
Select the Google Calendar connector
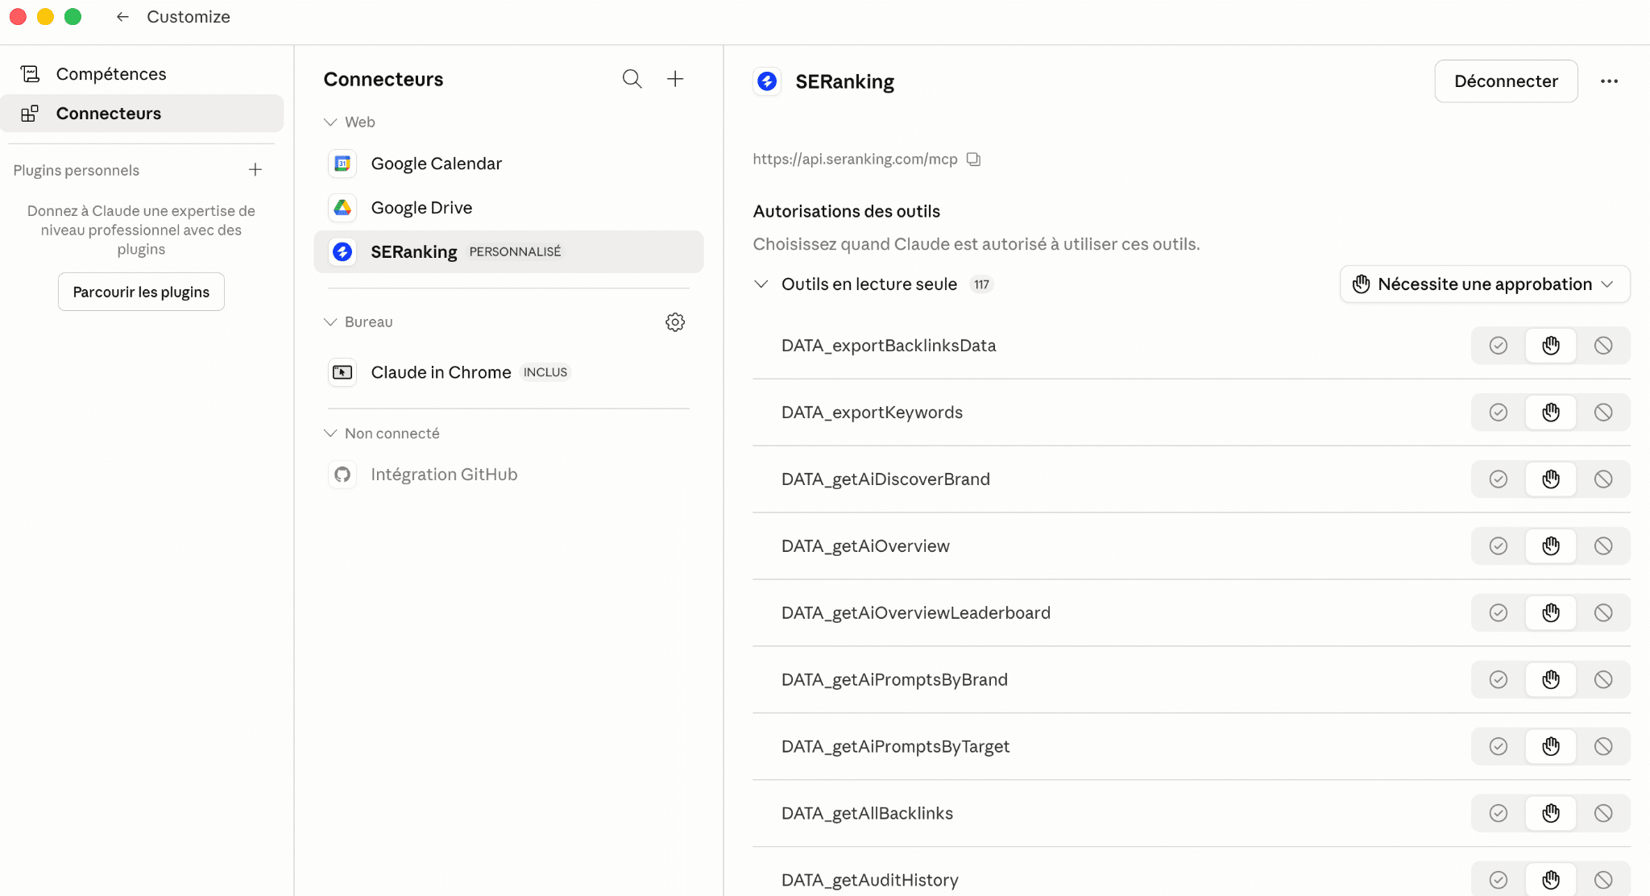pos(508,164)
